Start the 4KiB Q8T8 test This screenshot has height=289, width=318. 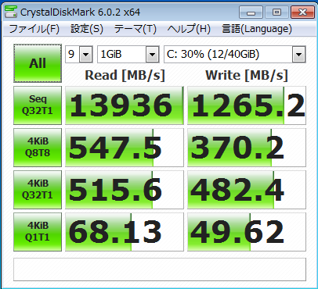pyautogui.click(x=38, y=148)
